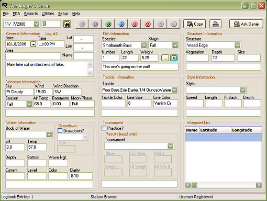Expand the Body of Water dropdown
Image resolution: width=267 pixels, height=201 pixels.
click(49, 135)
